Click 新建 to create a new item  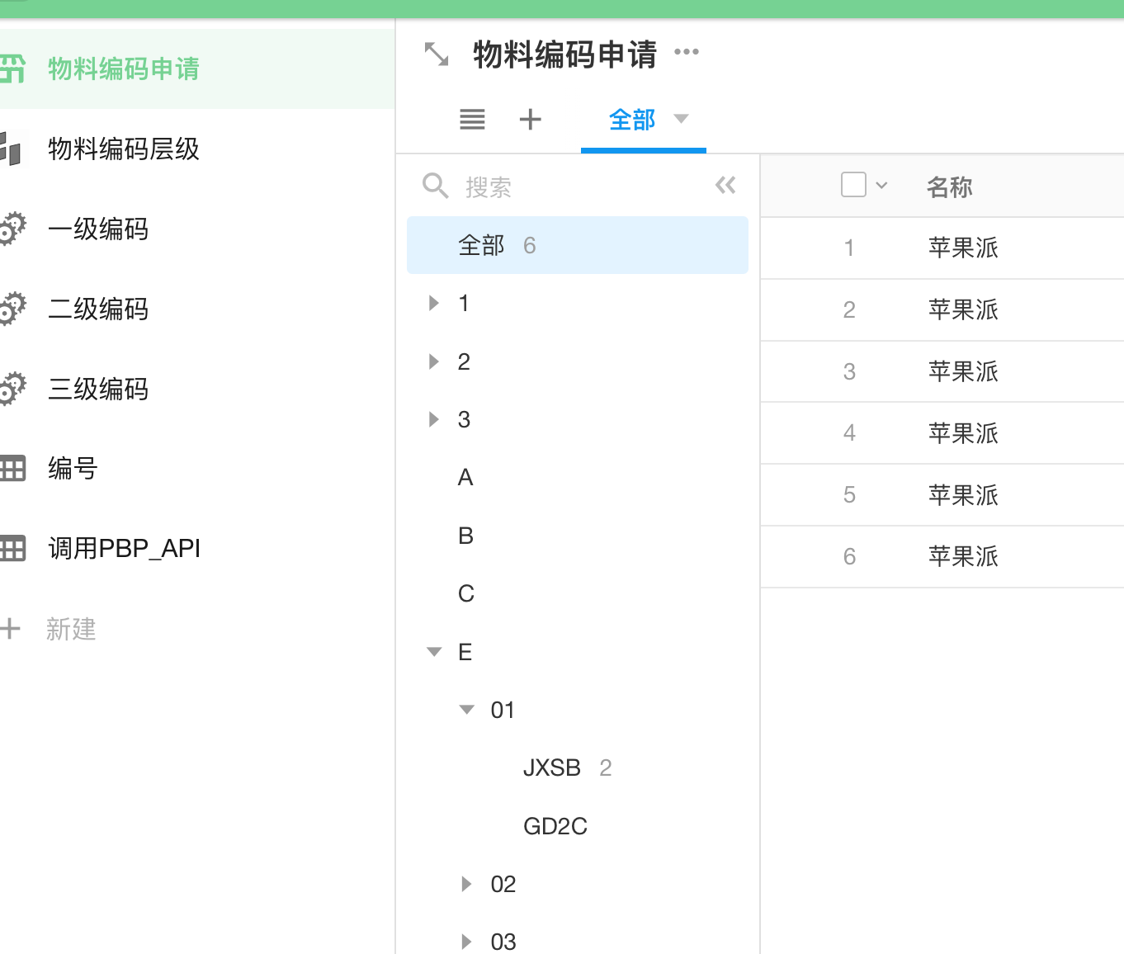point(71,629)
